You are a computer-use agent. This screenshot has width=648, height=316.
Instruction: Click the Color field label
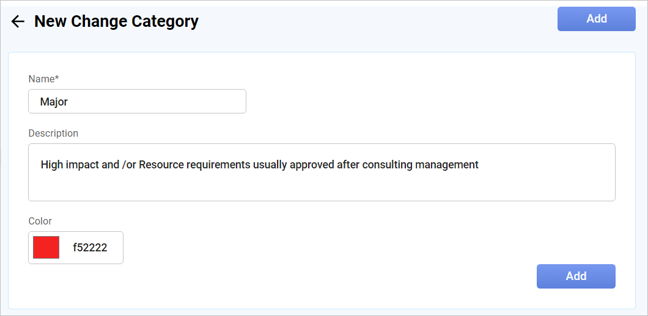coord(40,221)
